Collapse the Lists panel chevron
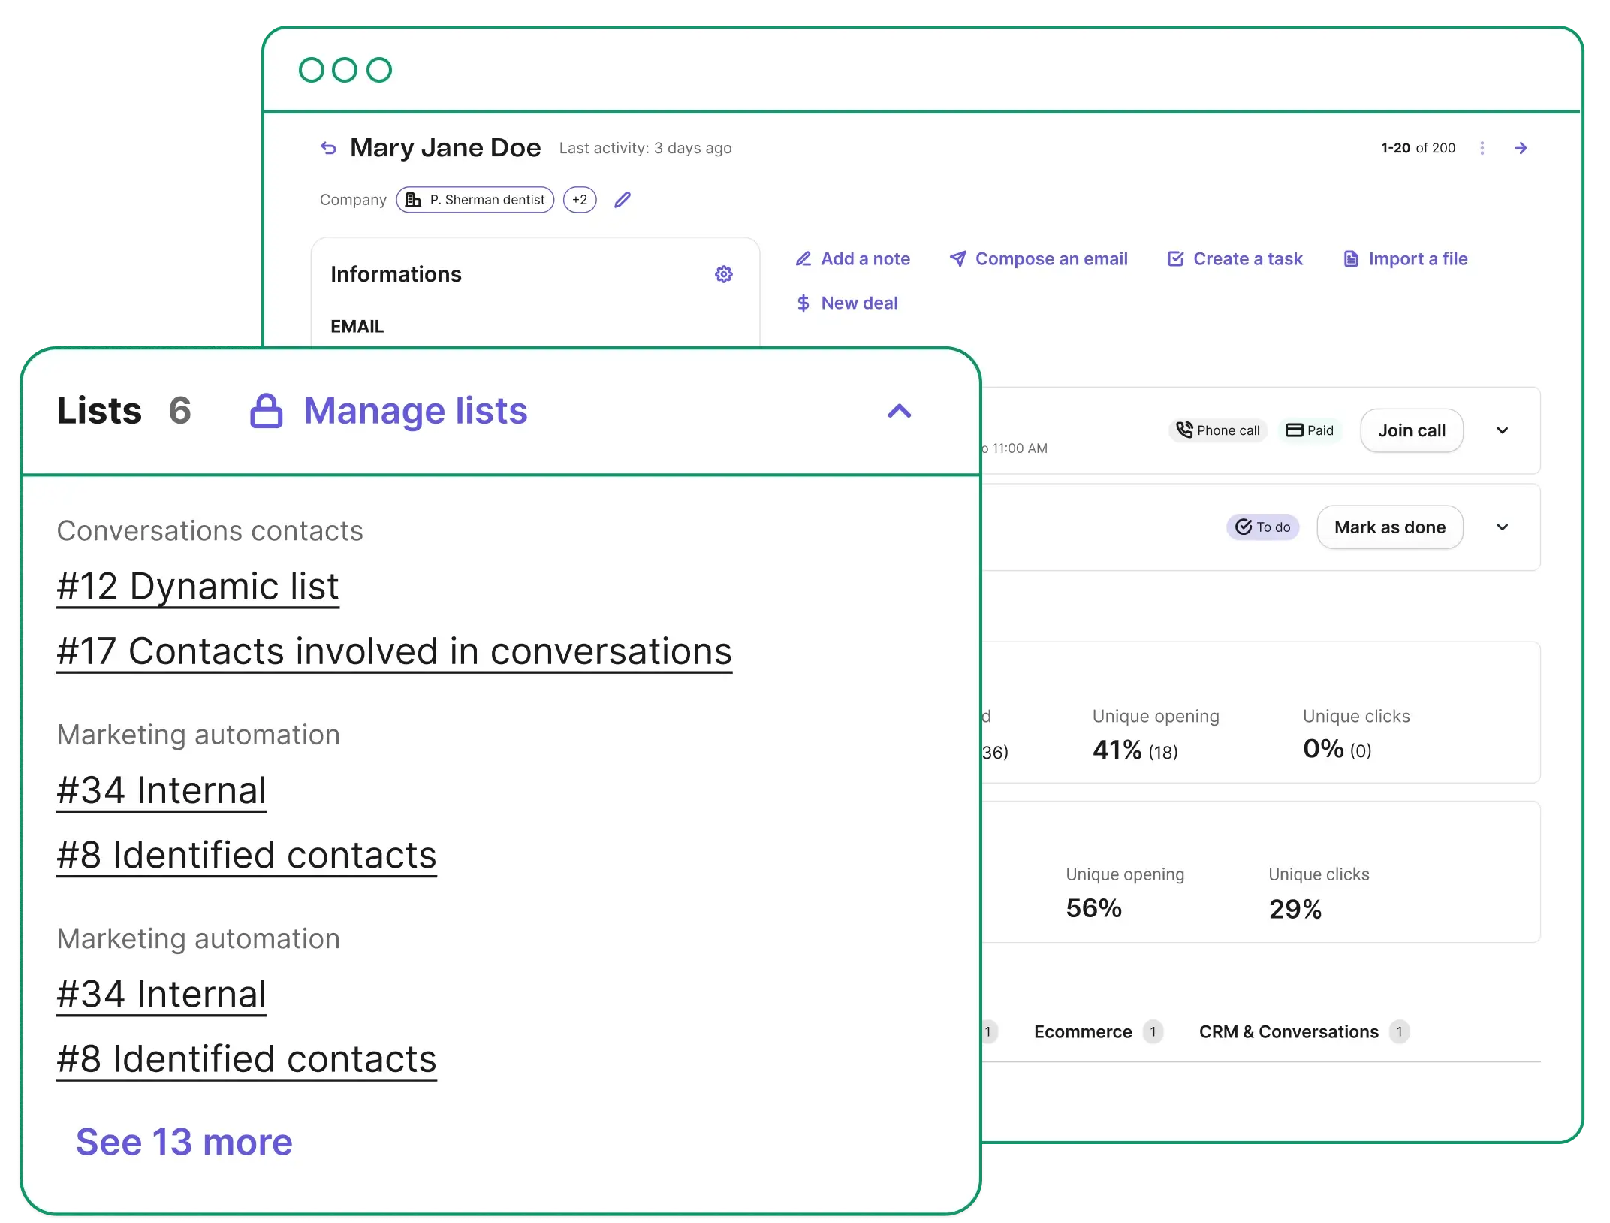 point(899,411)
